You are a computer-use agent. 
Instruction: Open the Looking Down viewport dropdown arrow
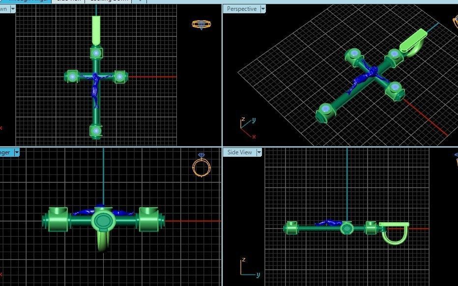(13, 9)
